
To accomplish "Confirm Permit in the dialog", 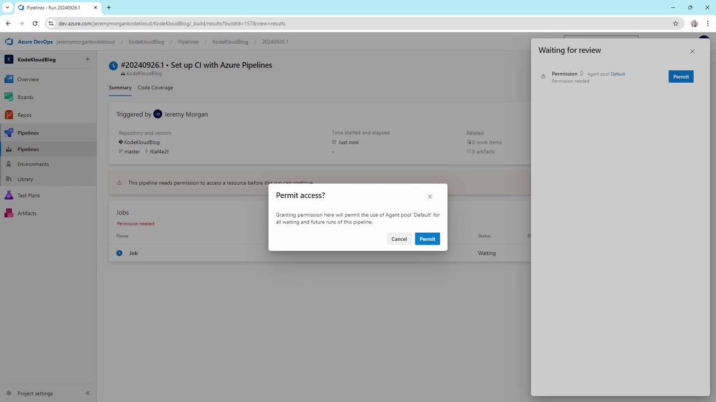I will [427, 239].
